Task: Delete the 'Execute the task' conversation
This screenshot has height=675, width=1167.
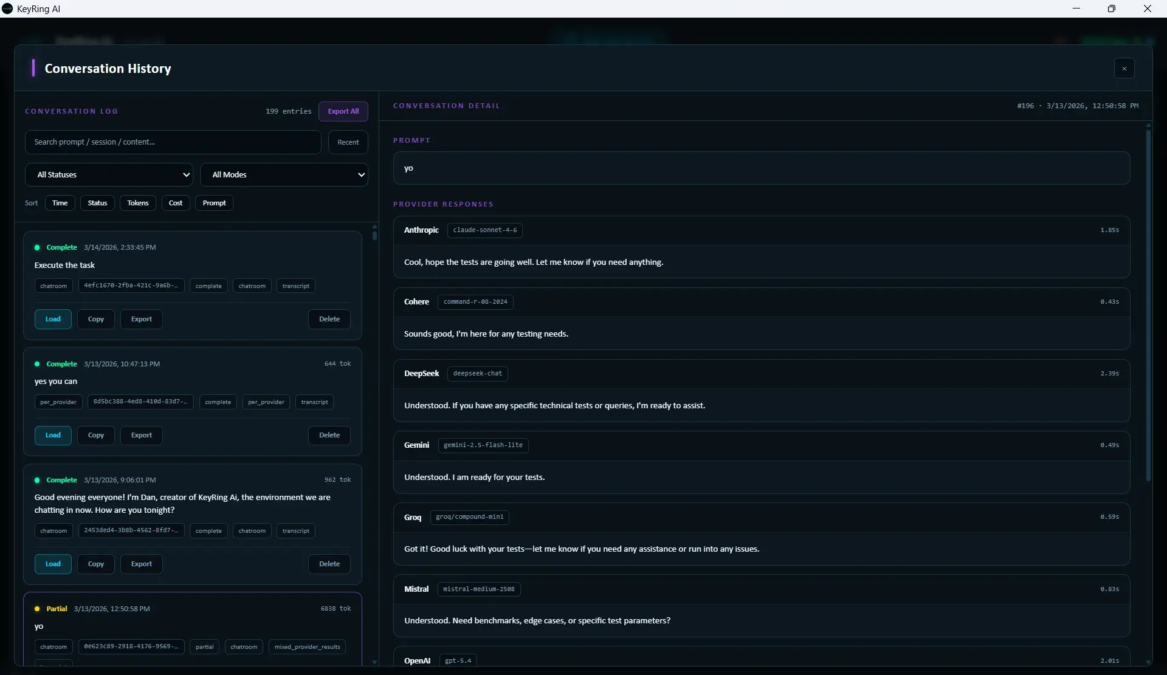Action: pyautogui.click(x=329, y=319)
